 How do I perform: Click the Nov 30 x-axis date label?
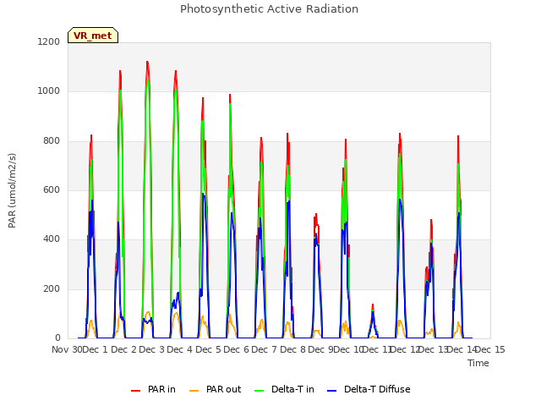pyautogui.click(x=67, y=349)
